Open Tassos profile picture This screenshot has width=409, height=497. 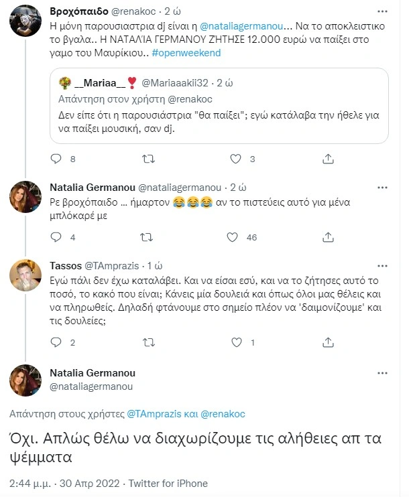26,274
